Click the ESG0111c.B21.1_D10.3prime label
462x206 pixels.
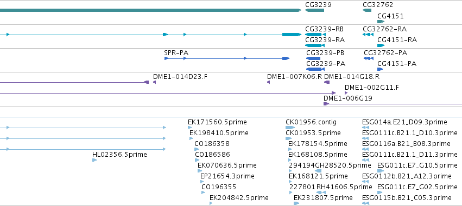[409, 133]
